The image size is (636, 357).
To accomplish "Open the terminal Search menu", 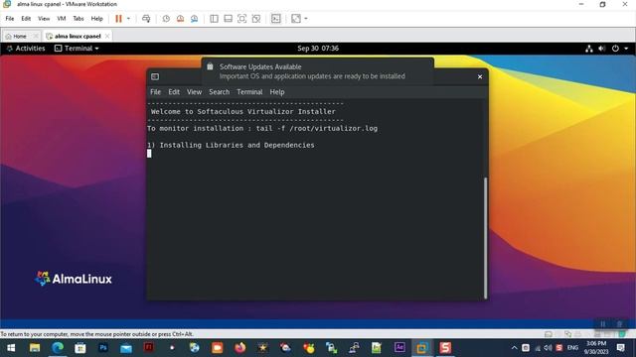I will pyautogui.click(x=219, y=92).
